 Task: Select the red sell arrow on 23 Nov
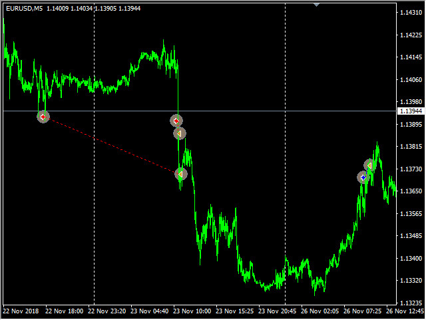[176, 121]
